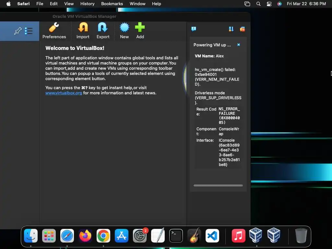Open Spotlight search in the menu bar

258,4
